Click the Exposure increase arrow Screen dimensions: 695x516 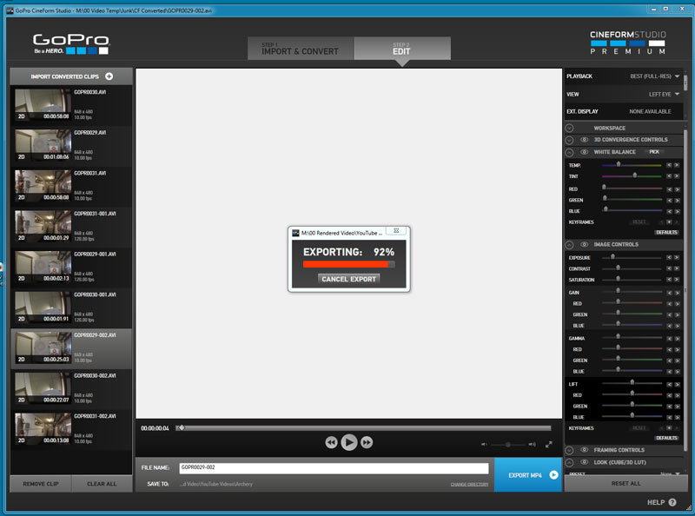[x=677, y=257]
